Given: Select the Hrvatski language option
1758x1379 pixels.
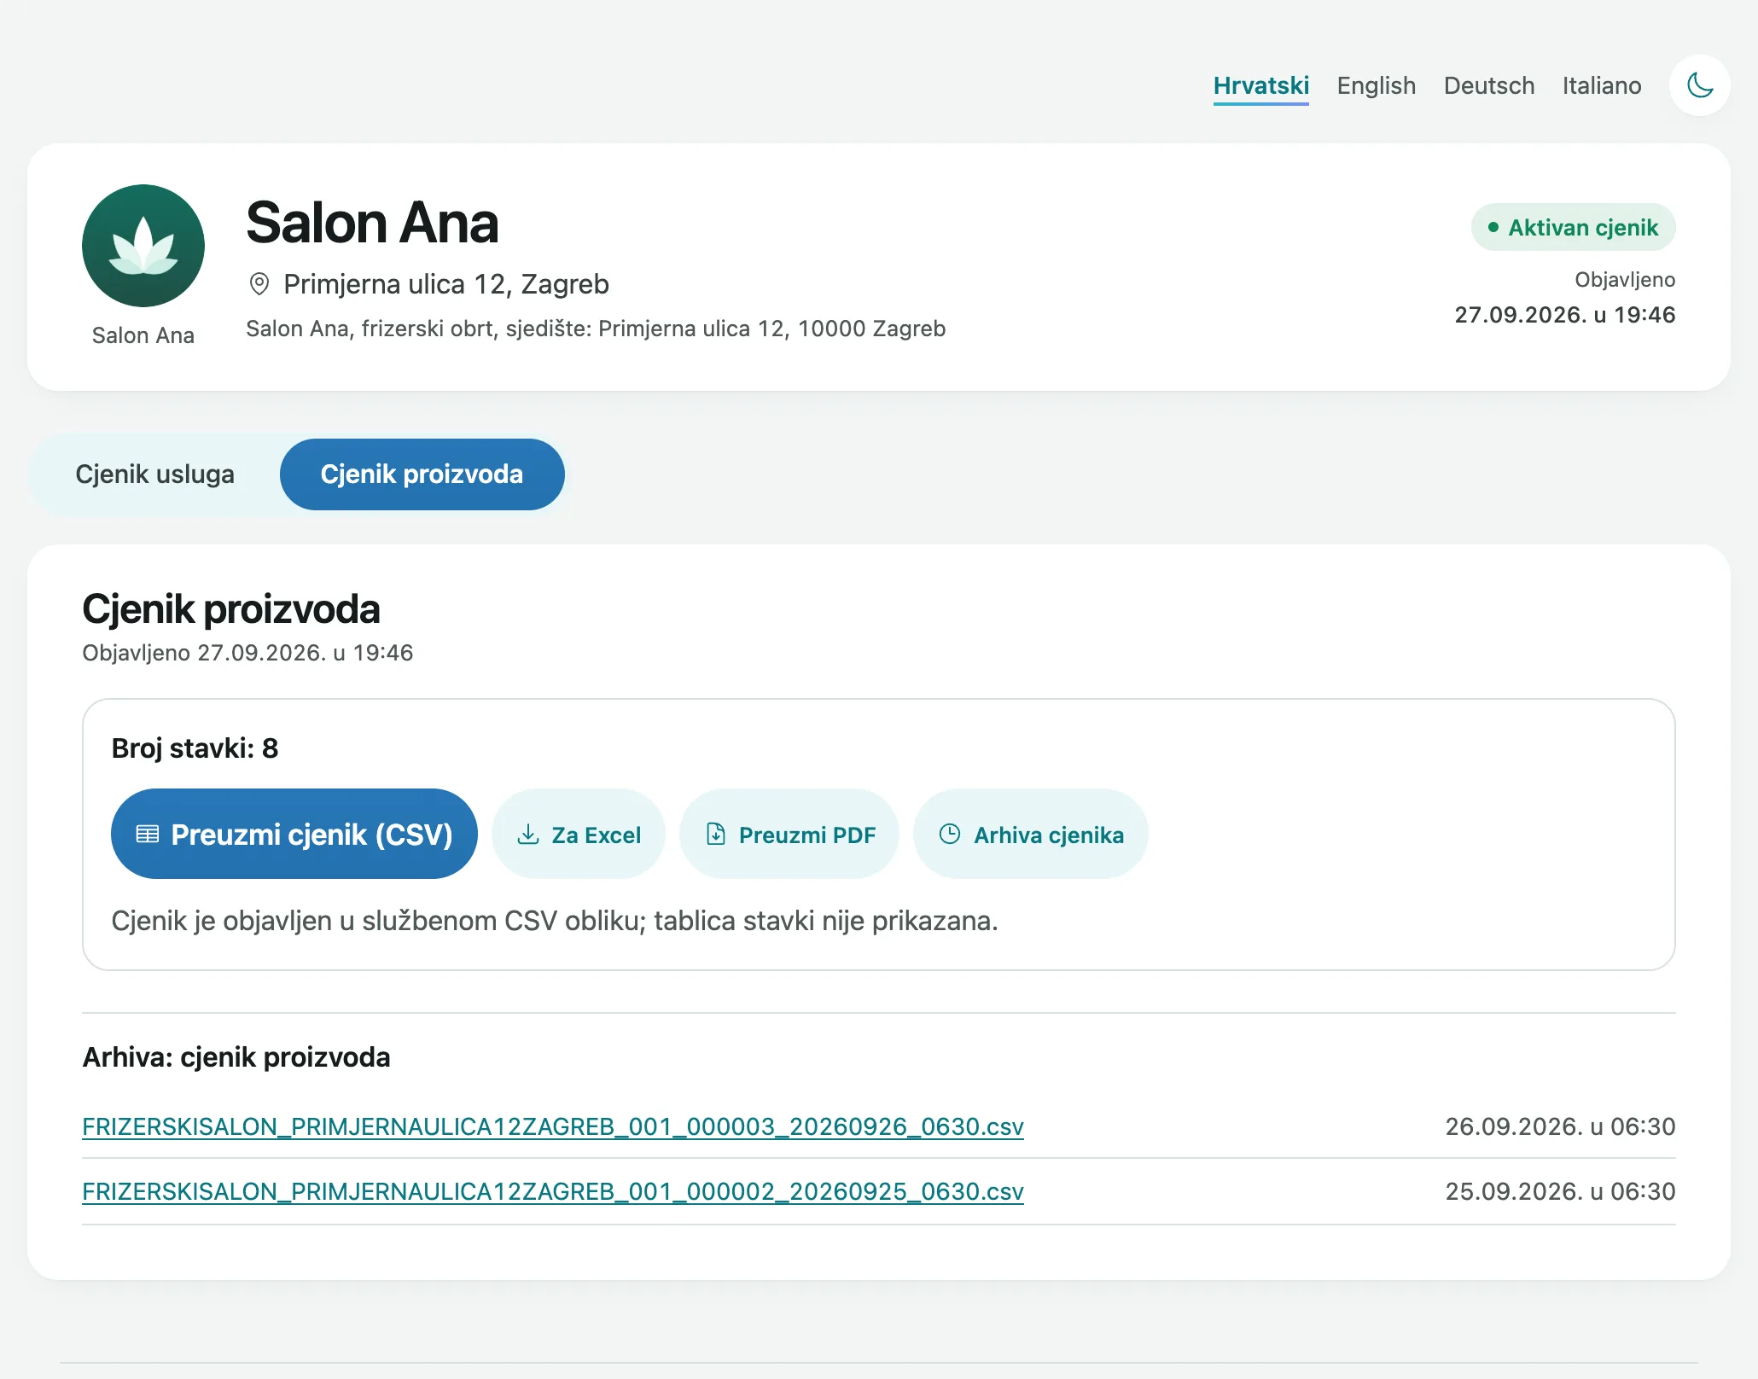Looking at the screenshot, I should click(1260, 86).
